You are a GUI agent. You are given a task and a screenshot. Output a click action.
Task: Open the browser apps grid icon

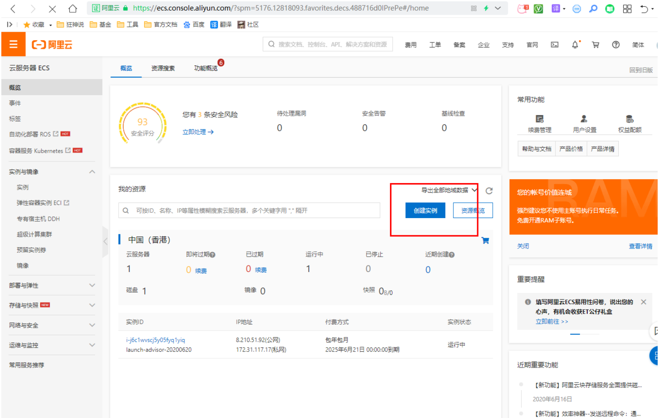tap(627, 8)
